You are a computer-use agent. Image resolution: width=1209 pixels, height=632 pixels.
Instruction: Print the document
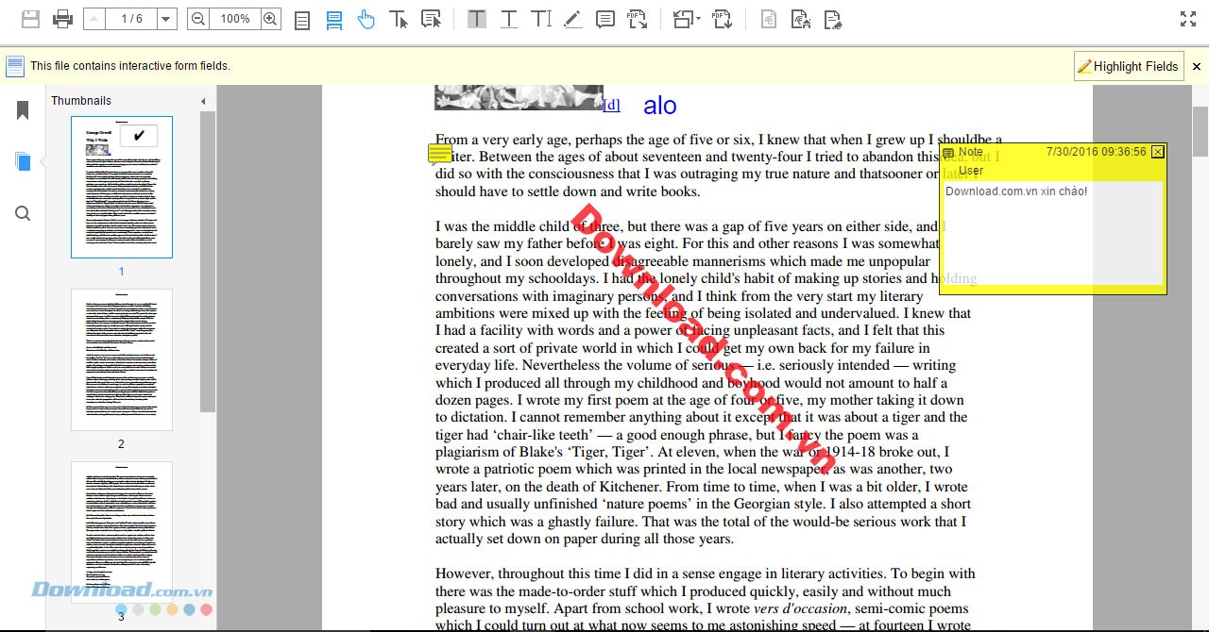coord(60,18)
